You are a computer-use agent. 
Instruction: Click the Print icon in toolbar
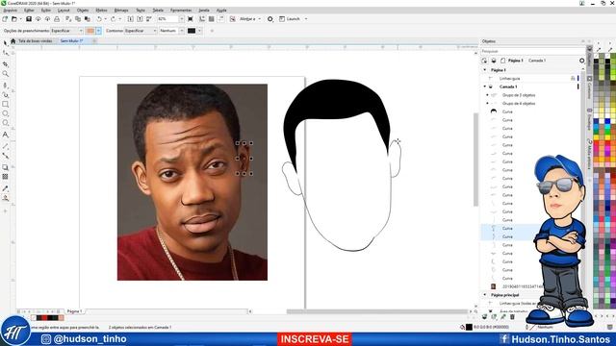(57, 19)
